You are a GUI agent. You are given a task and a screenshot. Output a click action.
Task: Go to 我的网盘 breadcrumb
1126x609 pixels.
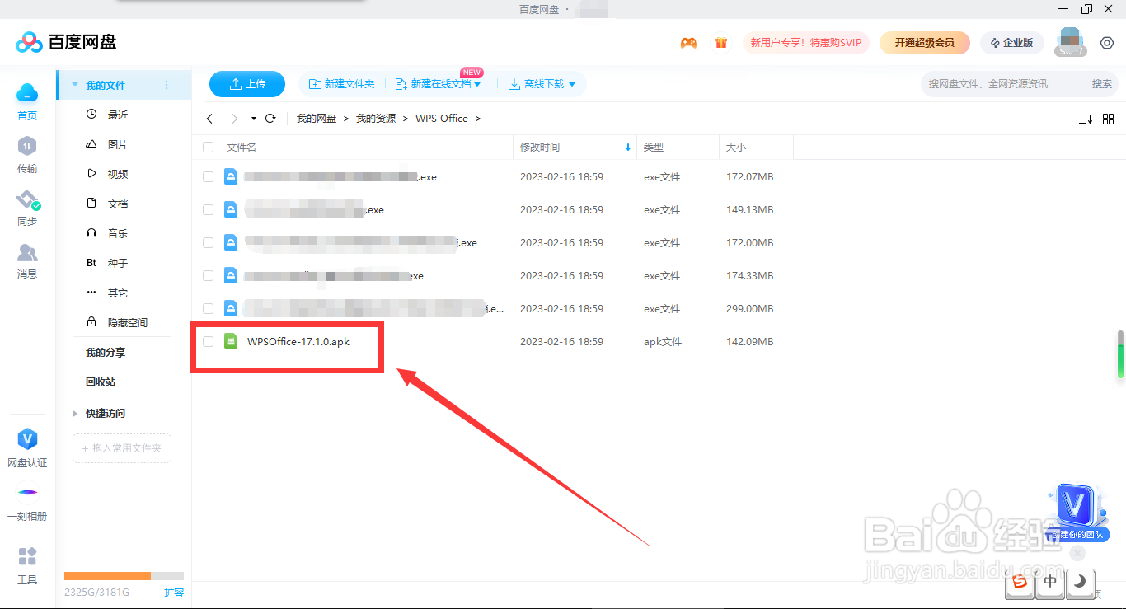[x=317, y=119]
